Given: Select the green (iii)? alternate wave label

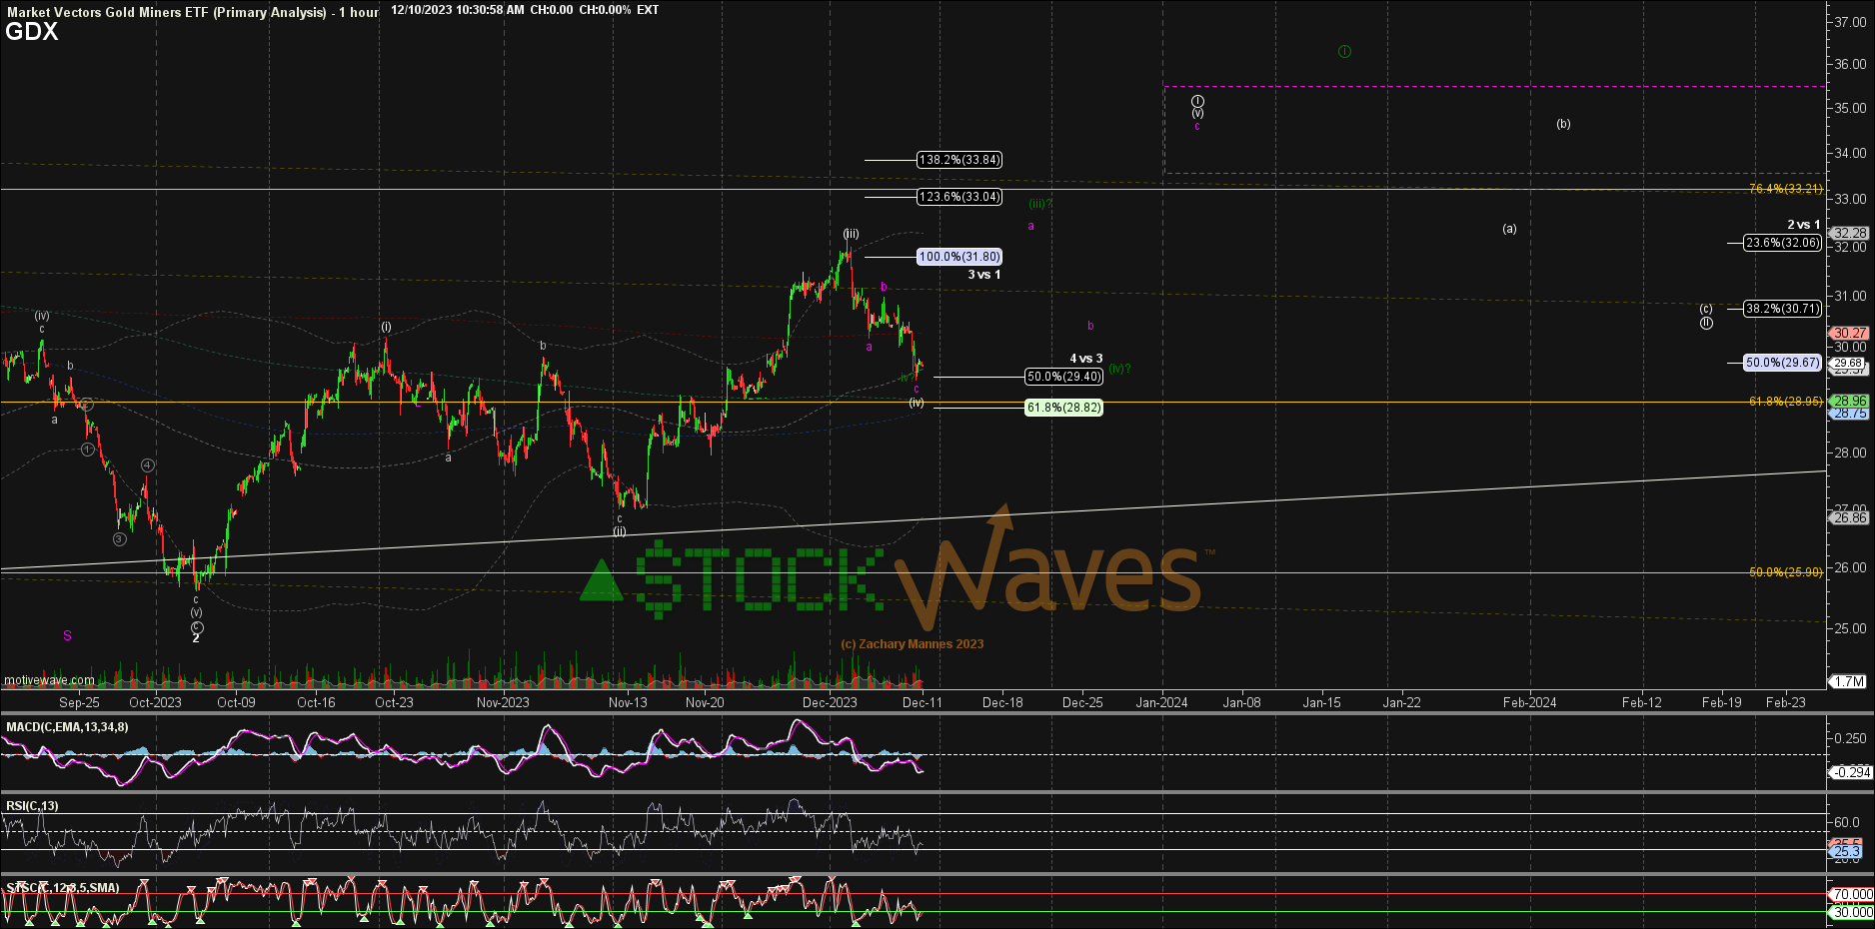Looking at the screenshot, I should tap(1040, 204).
